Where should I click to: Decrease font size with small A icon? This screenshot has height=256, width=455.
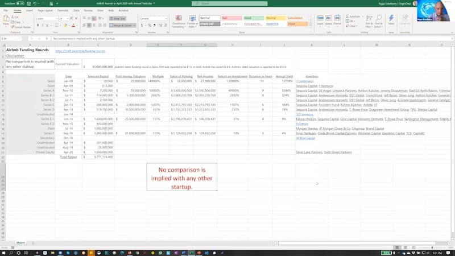click(76, 18)
